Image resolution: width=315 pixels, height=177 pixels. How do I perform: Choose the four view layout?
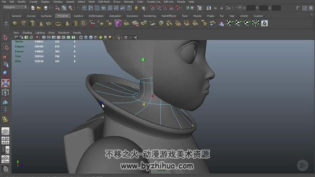(x=5, y=141)
